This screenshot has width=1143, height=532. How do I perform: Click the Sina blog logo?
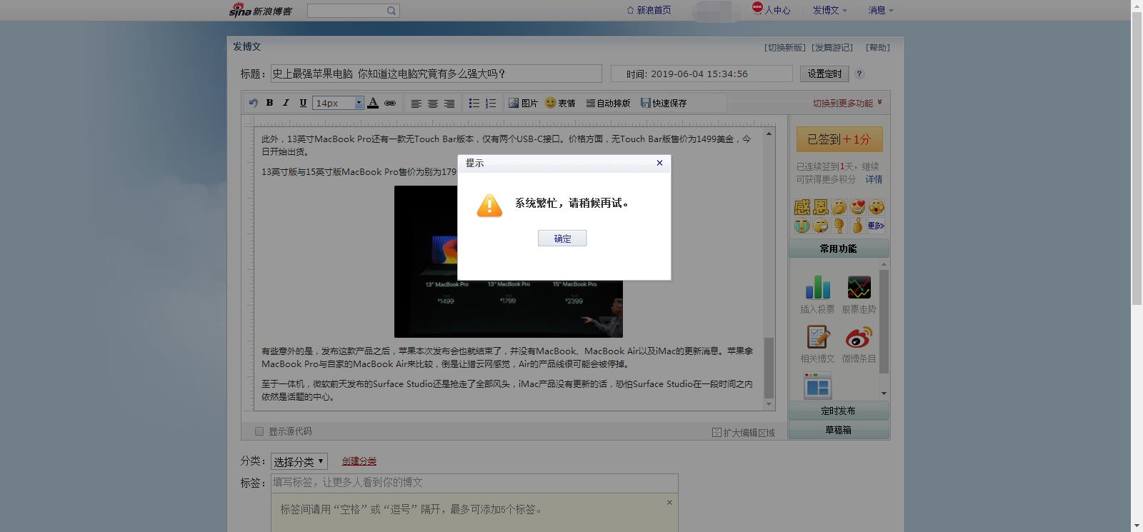pos(260,10)
